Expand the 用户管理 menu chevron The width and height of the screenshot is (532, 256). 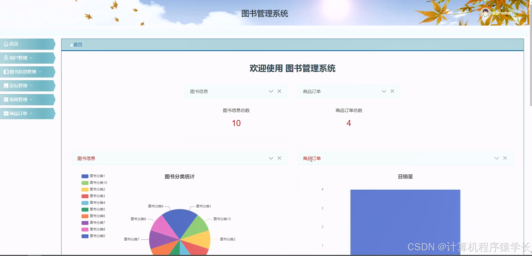31,58
